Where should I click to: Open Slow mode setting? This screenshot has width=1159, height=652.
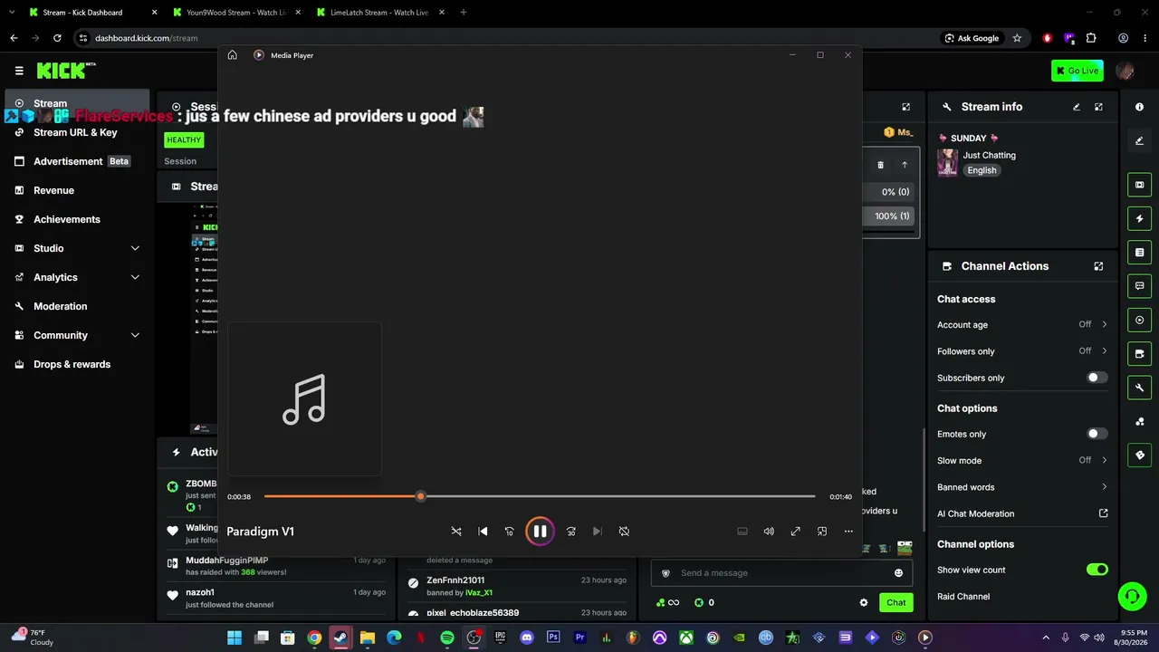point(1022,460)
